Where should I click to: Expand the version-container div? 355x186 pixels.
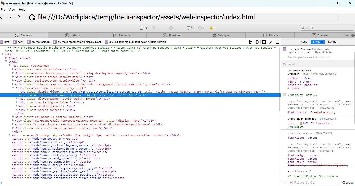(13, 69)
